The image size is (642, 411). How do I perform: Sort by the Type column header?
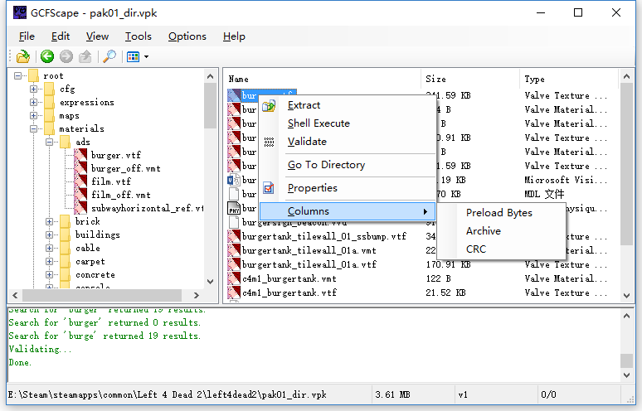569,79
